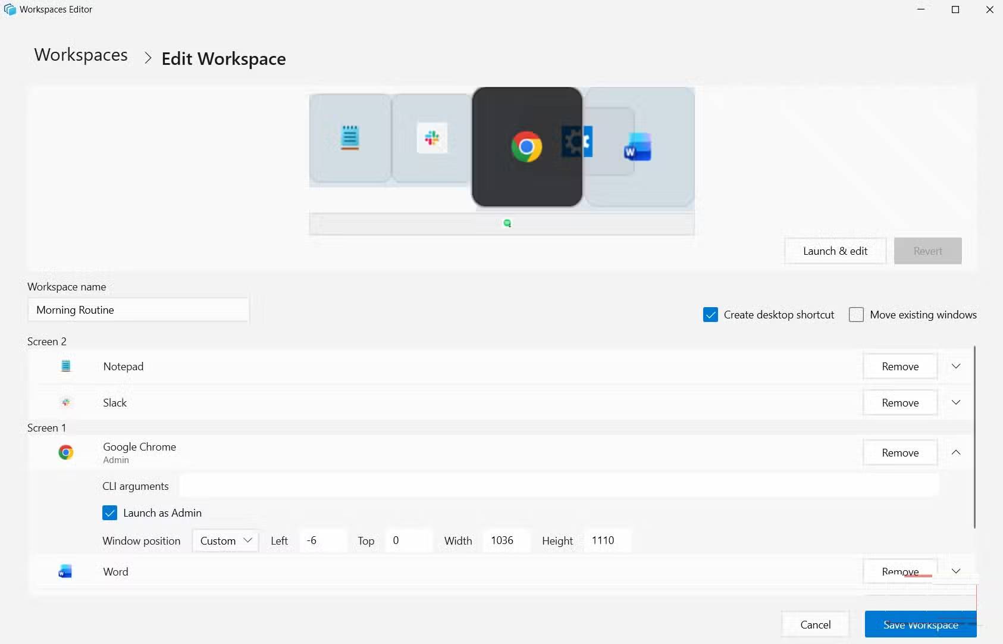Collapse the Google Chrome row details

pyautogui.click(x=956, y=452)
